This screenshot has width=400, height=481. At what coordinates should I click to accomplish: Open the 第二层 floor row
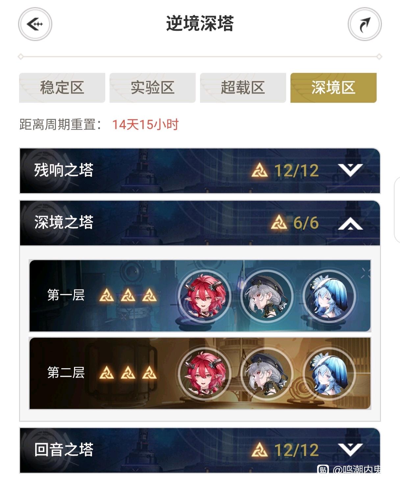[200, 373]
